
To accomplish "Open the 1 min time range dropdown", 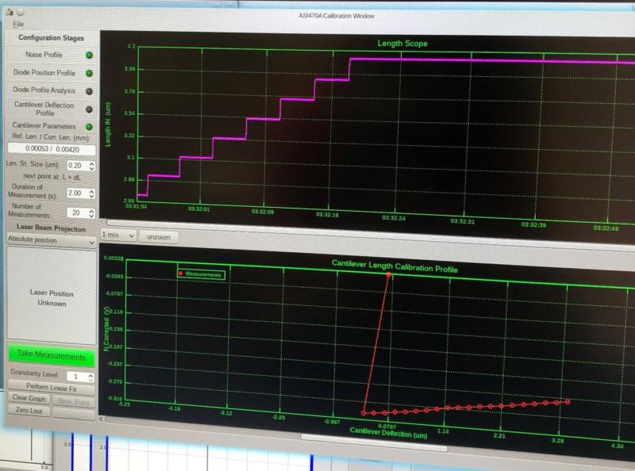I will (x=117, y=235).
